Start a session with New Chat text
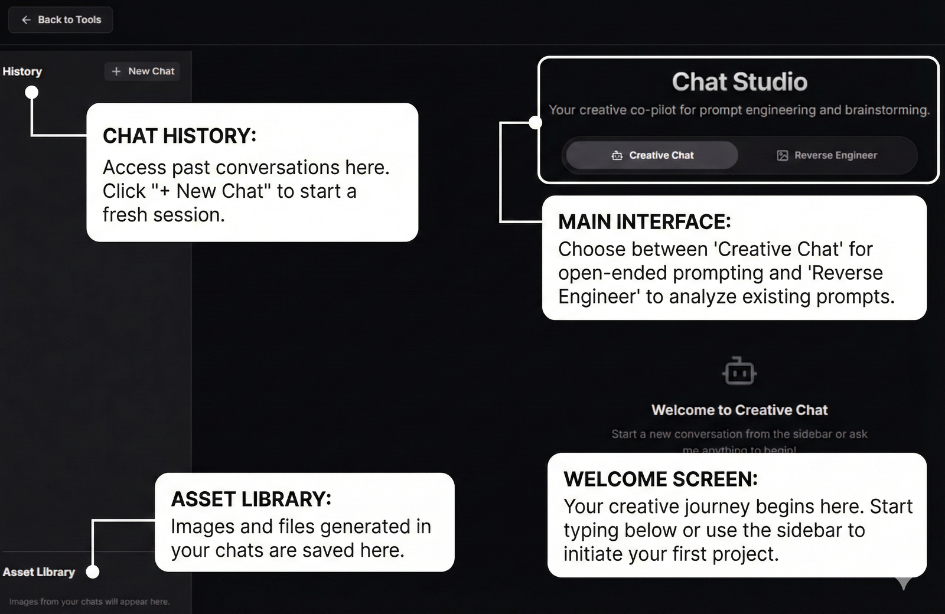 151,71
